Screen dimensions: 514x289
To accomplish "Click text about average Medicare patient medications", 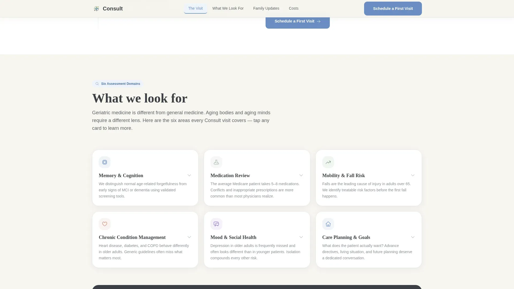I will pos(255,190).
